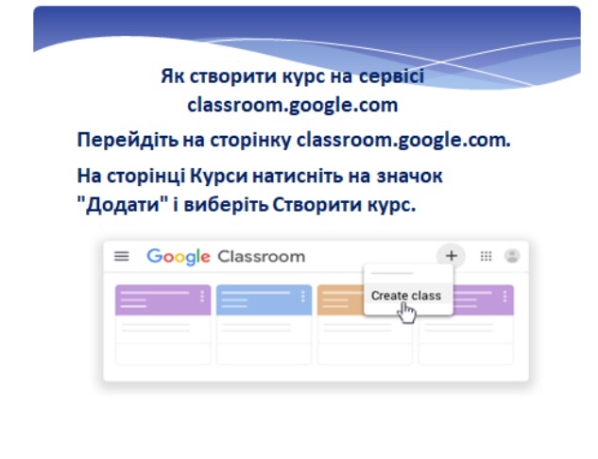Open the orange class card header
598x459 pixels.
click(337, 299)
